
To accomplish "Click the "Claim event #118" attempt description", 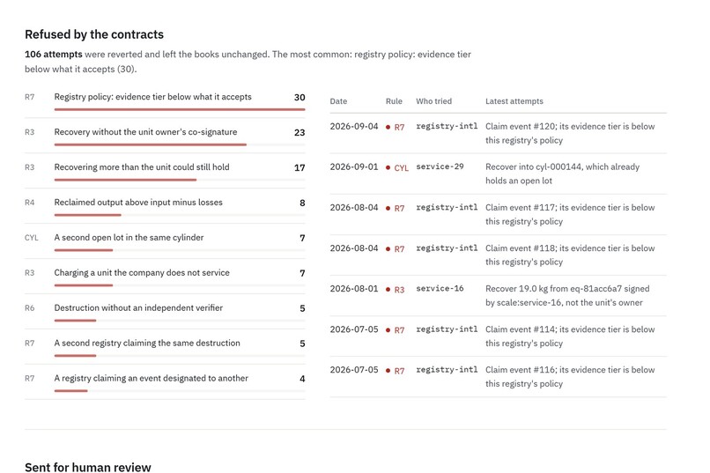I will pyautogui.click(x=570, y=255).
